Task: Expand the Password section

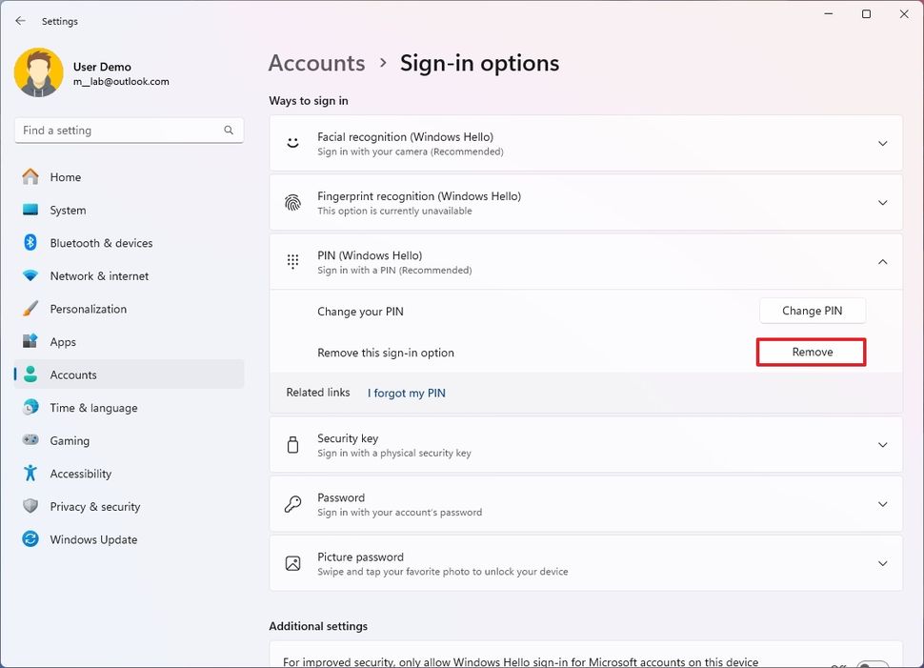Action: (882, 503)
